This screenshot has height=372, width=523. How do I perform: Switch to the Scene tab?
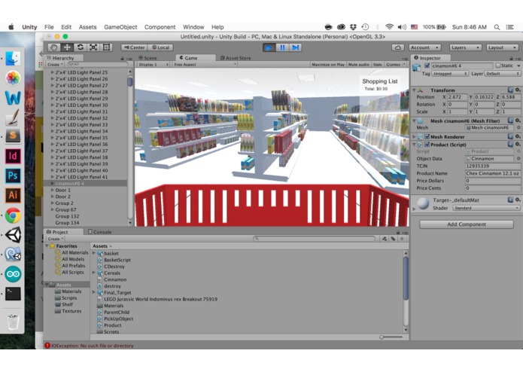(147, 58)
